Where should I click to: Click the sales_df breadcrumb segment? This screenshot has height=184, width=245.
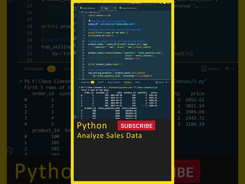click(x=96, y=12)
